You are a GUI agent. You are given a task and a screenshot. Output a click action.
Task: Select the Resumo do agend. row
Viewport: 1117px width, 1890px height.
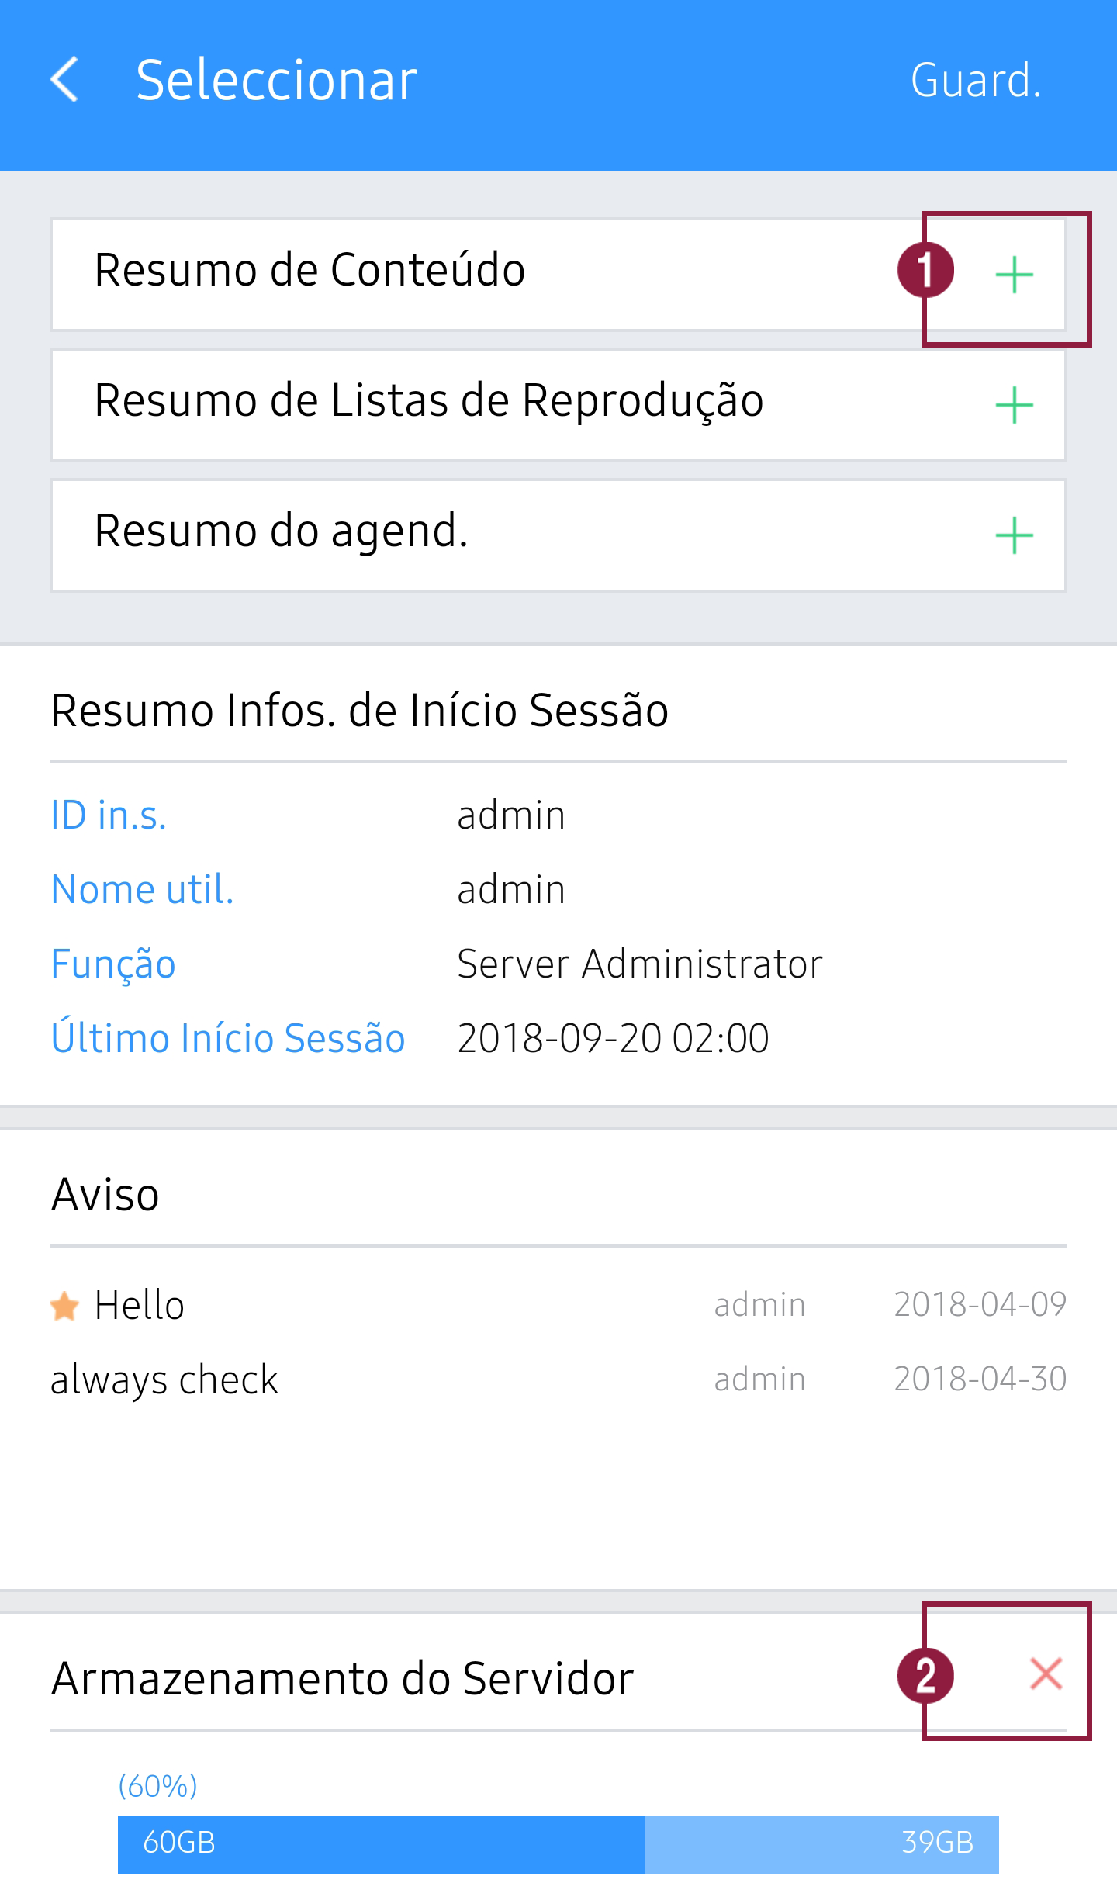click(x=282, y=531)
